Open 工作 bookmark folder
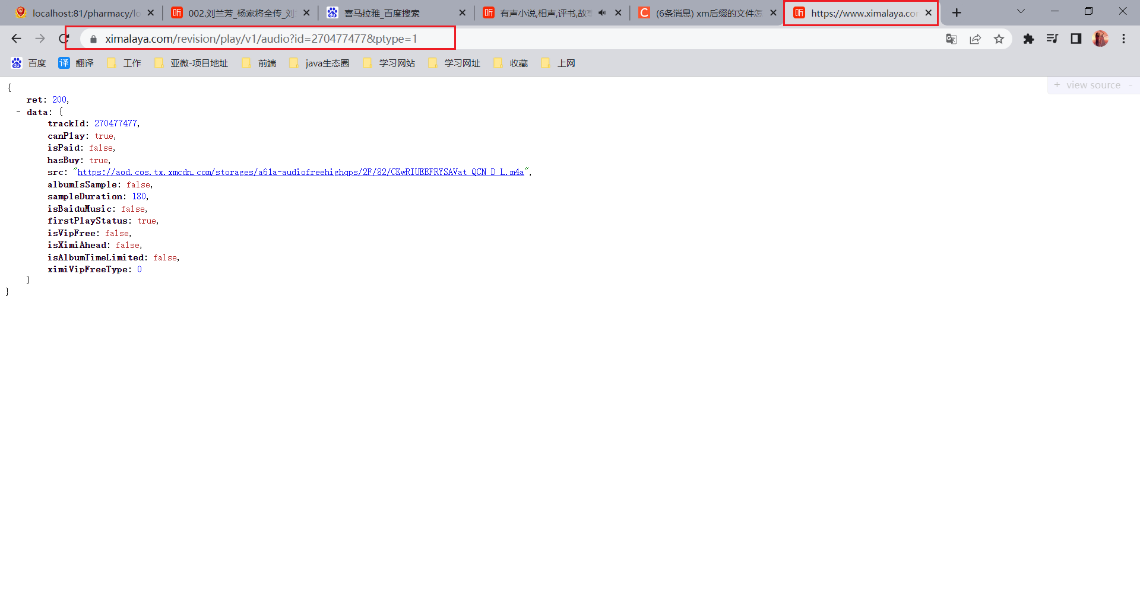Screen dimensions: 1140x605 point(123,63)
